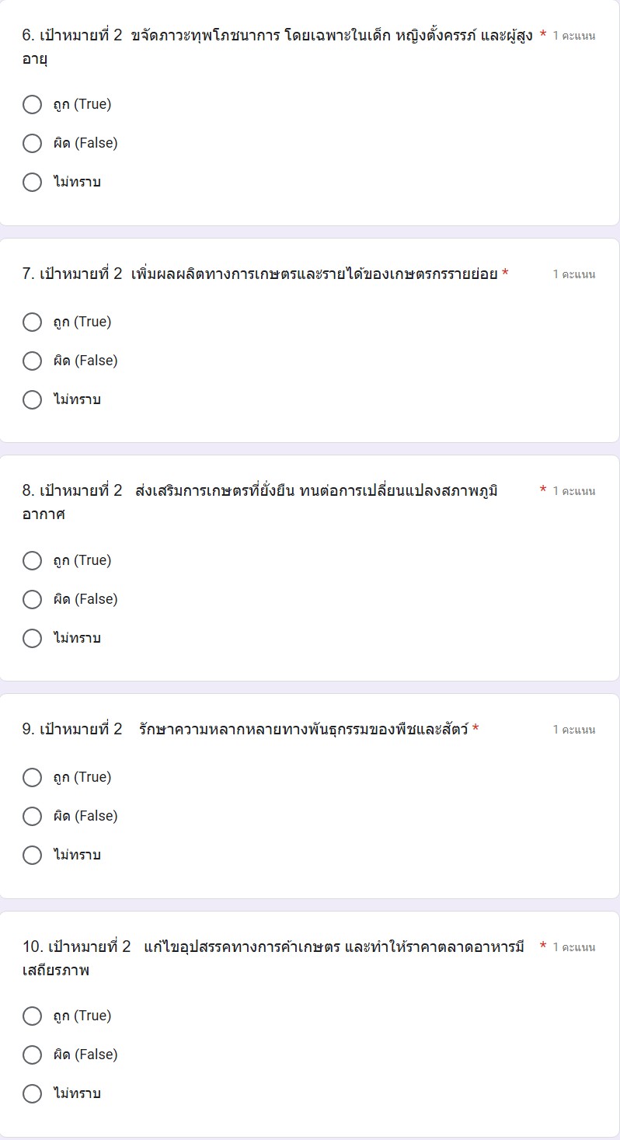This screenshot has width=620, height=1140.
Task: Mark question 9 as ไม่ทราบ
Action: coord(33,855)
